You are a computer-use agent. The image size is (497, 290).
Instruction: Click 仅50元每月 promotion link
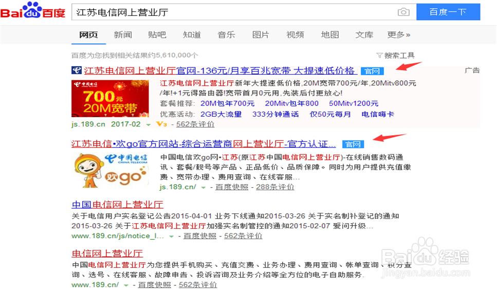330,114
